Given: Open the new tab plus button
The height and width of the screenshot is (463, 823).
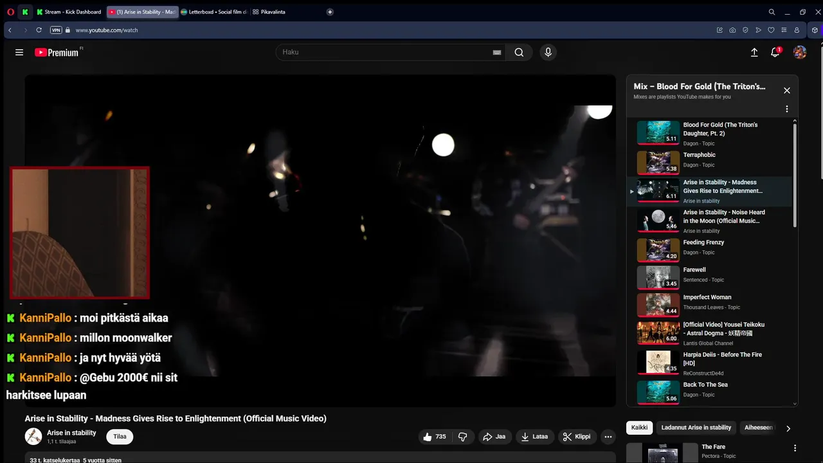Looking at the screenshot, I should tap(330, 12).
